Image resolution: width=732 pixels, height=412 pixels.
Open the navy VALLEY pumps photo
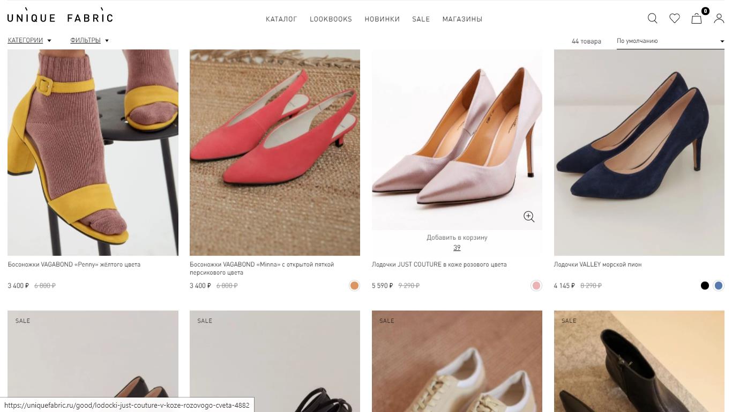(x=639, y=152)
